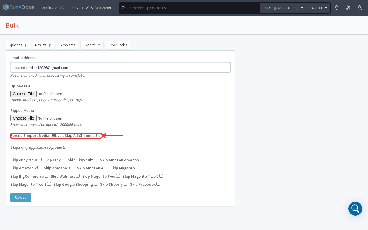This screenshot has width=368, height=230.
Task: Click the help question mark beside Uploads
Action: [26, 45]
